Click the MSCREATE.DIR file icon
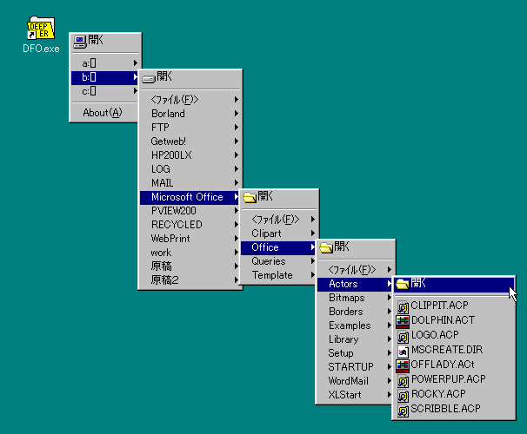The image size is (527, 434). [x=403, y=352]
